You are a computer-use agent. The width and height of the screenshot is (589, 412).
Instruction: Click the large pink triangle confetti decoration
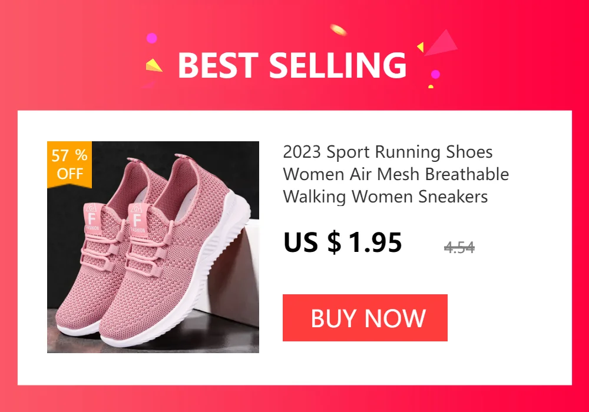click(441, 43)
